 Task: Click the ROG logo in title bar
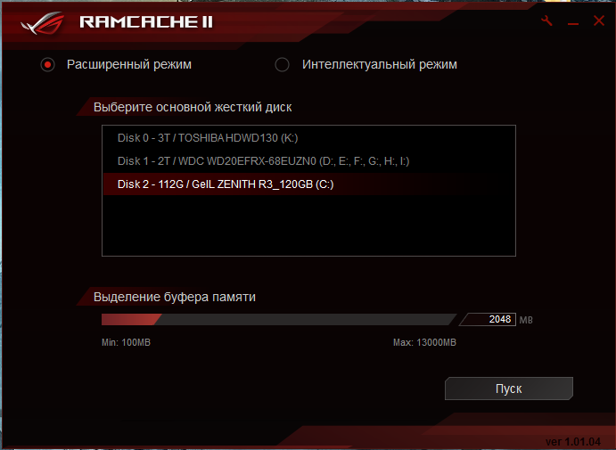[43, 23]
